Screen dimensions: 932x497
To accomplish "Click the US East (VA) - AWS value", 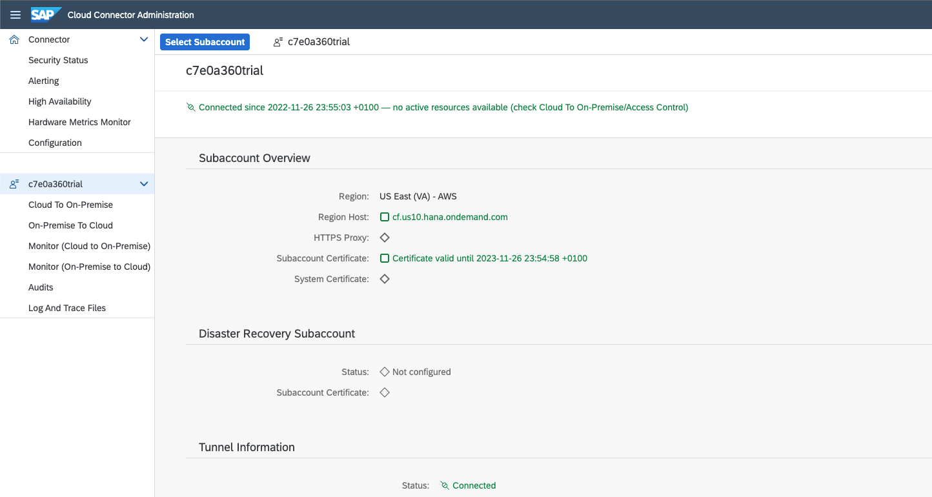I will pyautogui.click(x=418, y=196).
